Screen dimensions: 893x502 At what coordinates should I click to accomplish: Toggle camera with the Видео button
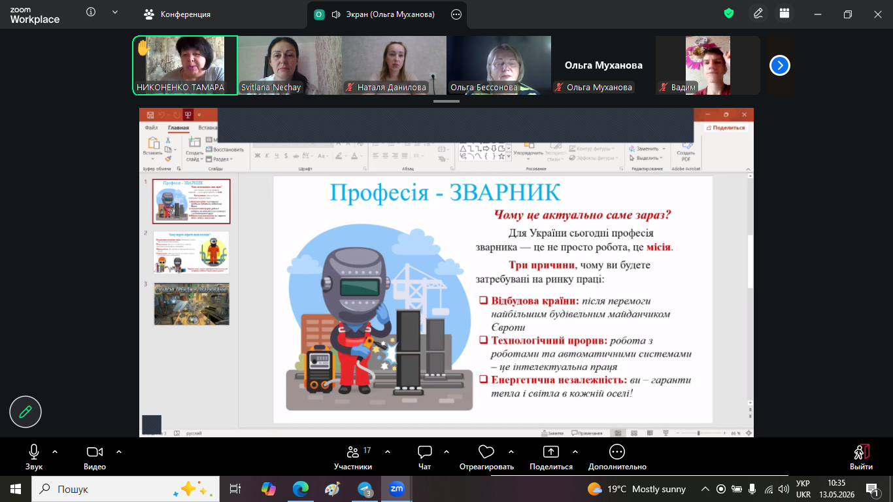[x=95, y=458]
